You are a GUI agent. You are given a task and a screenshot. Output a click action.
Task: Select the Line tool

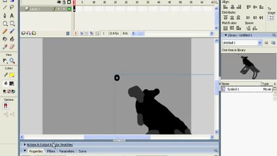5,7
